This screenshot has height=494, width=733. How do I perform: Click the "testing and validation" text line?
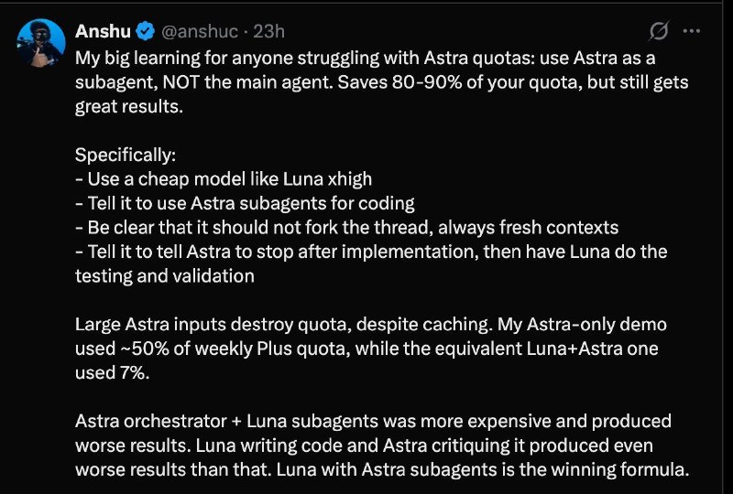click(x=165, y=276)
